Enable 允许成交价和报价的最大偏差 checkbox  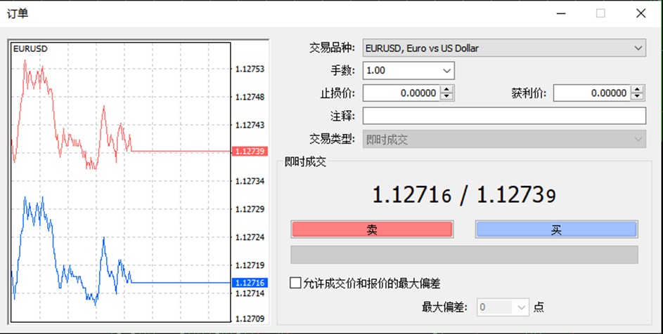(296, 283)
